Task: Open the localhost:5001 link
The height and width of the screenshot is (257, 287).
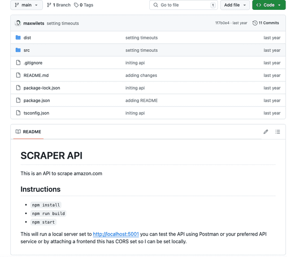Action: point(116,234)
